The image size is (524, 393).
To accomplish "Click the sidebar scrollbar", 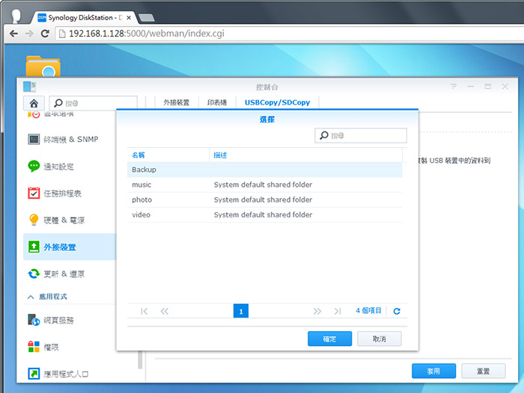I will [x=141, y=359].
